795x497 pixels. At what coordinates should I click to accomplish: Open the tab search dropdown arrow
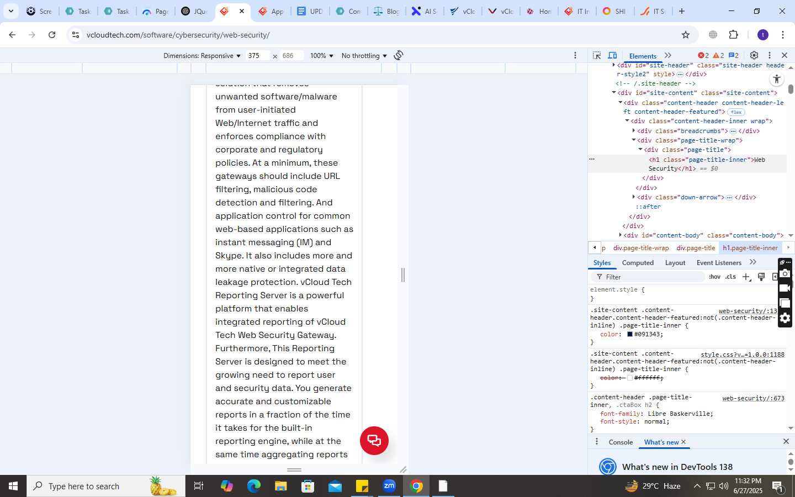pyautogui.click(x=11, y=11)
